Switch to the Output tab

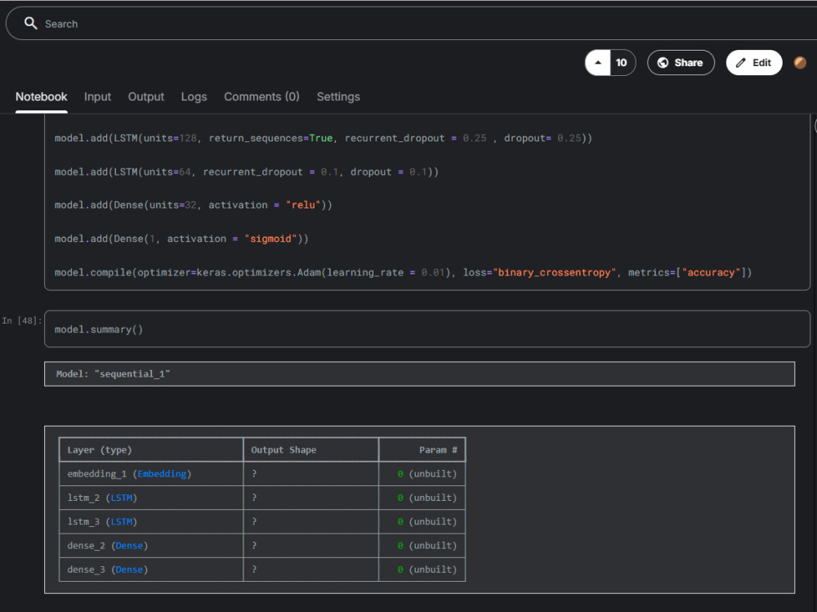[146, 97]
